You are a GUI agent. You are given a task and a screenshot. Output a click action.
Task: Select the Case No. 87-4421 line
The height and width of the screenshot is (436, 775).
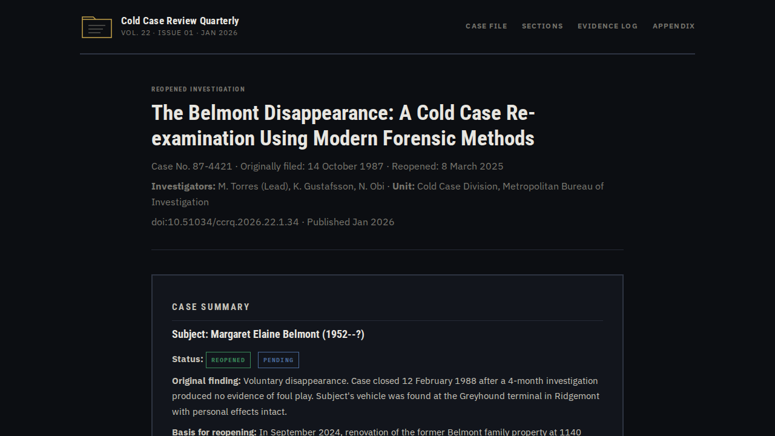[x=327, y=166]
